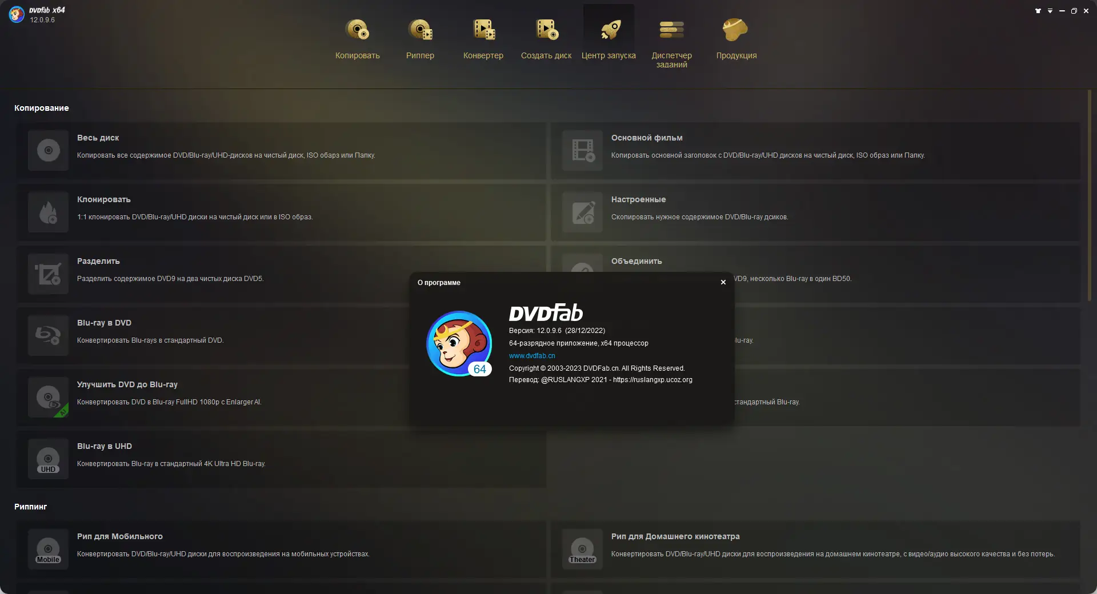
Task: Switch to the Конвертер module
Action: pos(483,38)
